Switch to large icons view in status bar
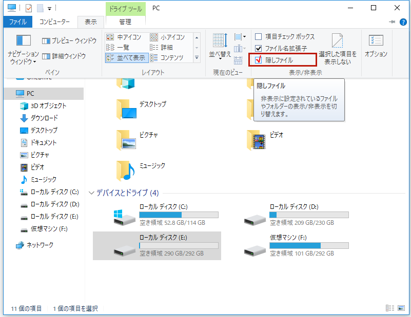 point(401,308)
